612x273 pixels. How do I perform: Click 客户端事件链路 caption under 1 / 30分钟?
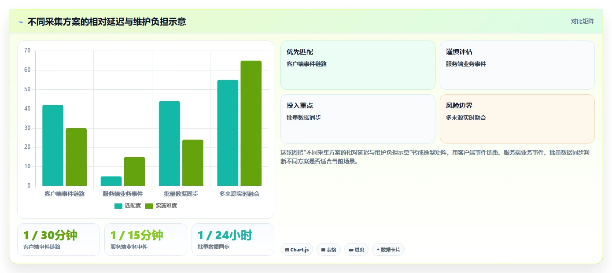[42, 247]
